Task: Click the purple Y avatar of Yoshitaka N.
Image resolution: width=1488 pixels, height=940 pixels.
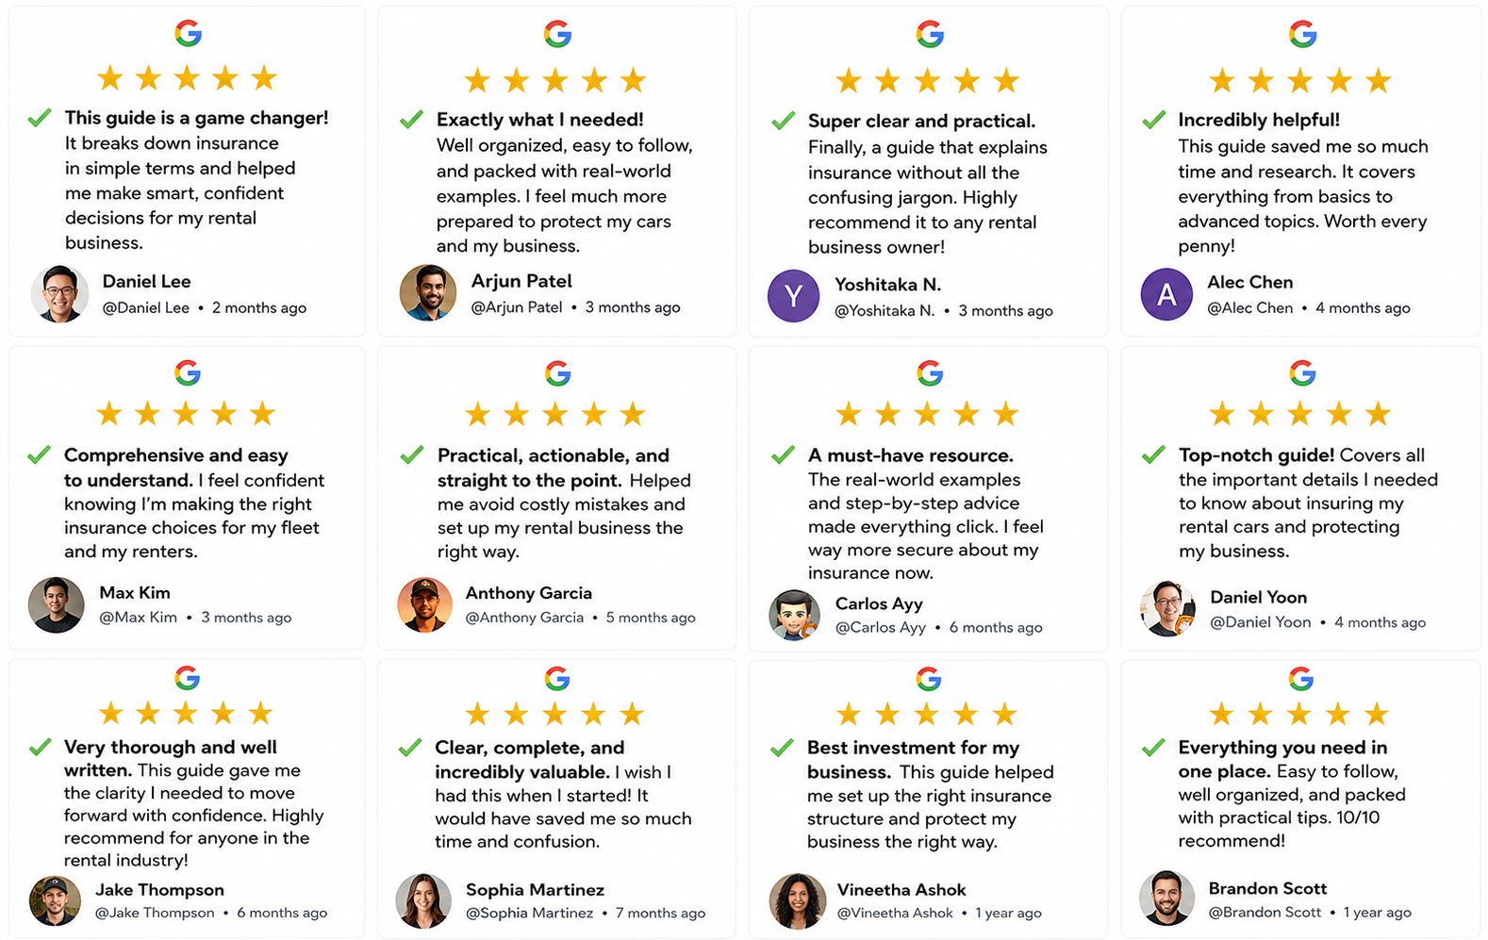Action: [x=793, y=296]
